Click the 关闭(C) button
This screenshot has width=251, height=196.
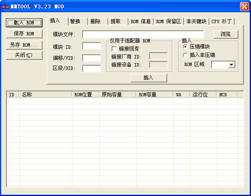coord(24,56)
